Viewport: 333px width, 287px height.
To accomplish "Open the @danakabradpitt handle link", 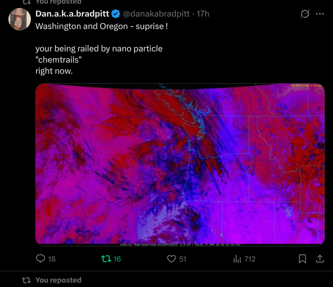I will coord(156,14).
